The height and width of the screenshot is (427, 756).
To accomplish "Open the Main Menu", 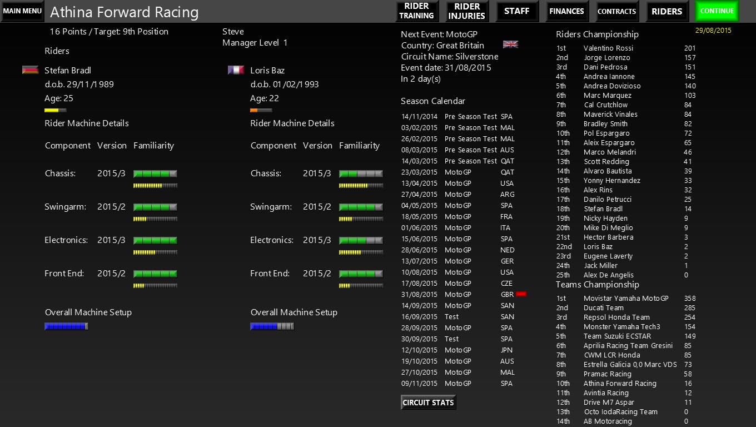I will coord(22,11).
